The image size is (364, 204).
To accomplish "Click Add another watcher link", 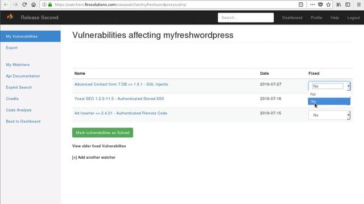I will tap(94, 158).
